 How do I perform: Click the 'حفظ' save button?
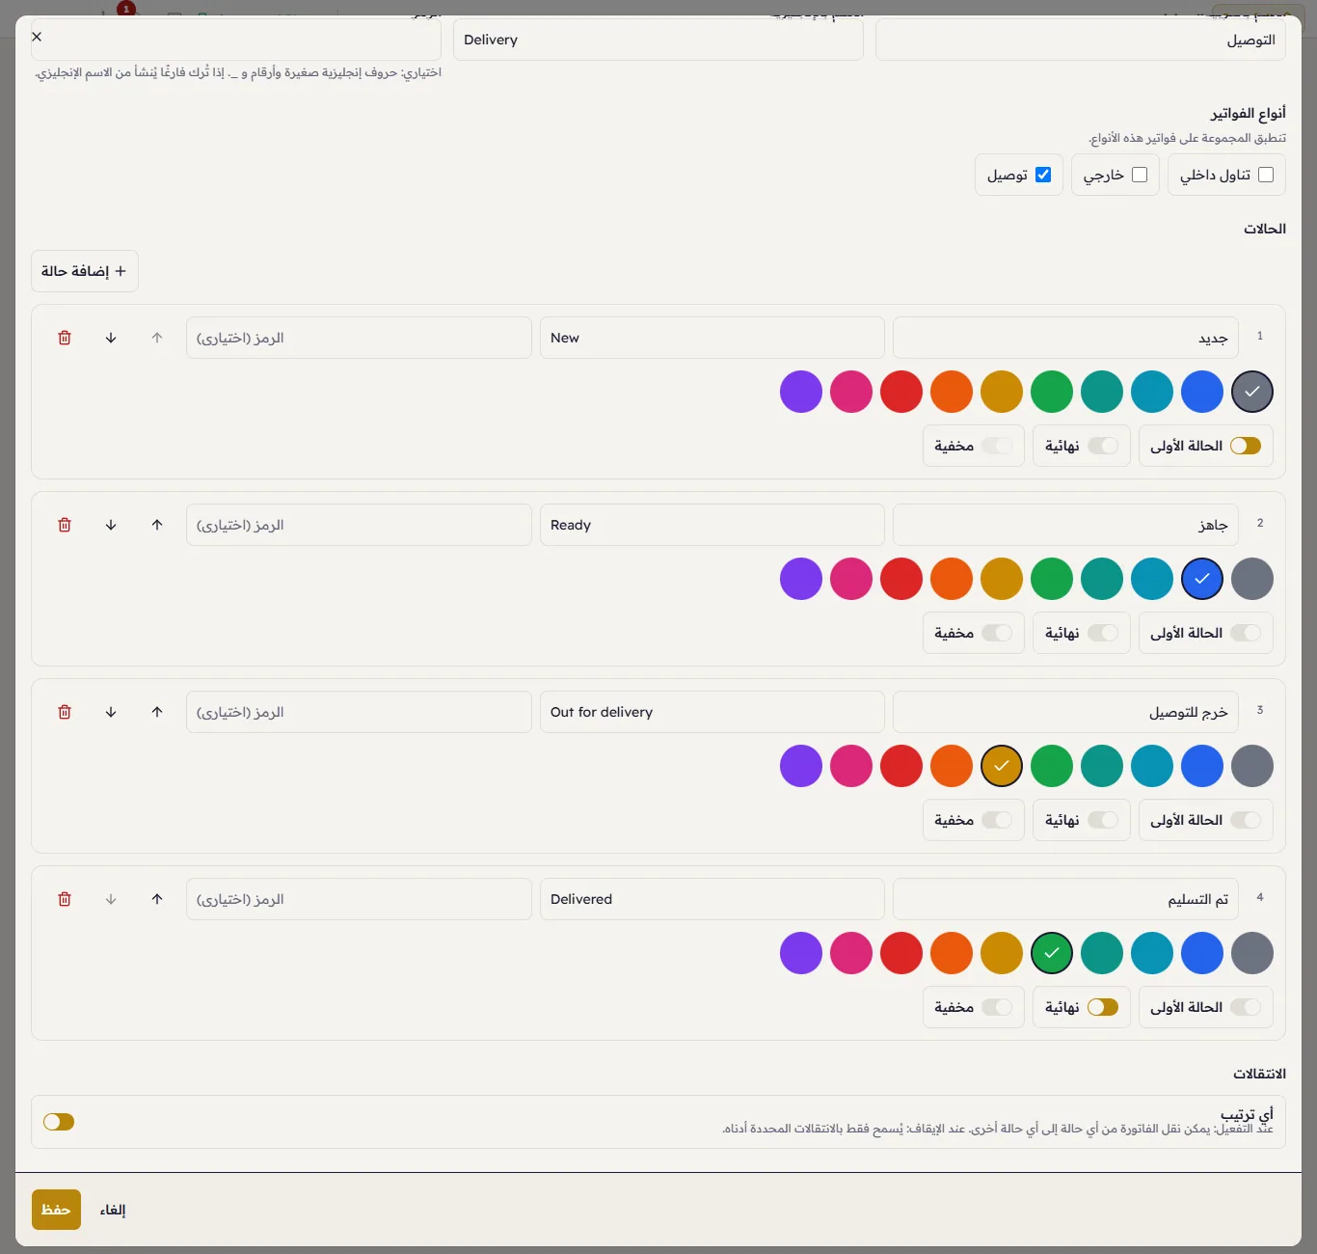56,1210
